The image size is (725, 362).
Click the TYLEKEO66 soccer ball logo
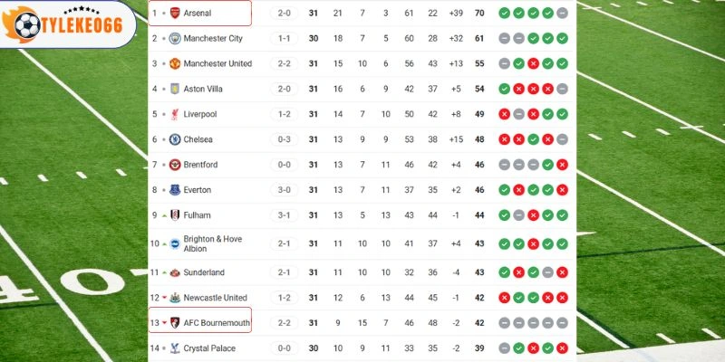tap(28, 24)
